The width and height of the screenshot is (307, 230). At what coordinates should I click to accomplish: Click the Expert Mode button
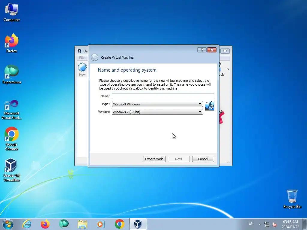(154, 159)
